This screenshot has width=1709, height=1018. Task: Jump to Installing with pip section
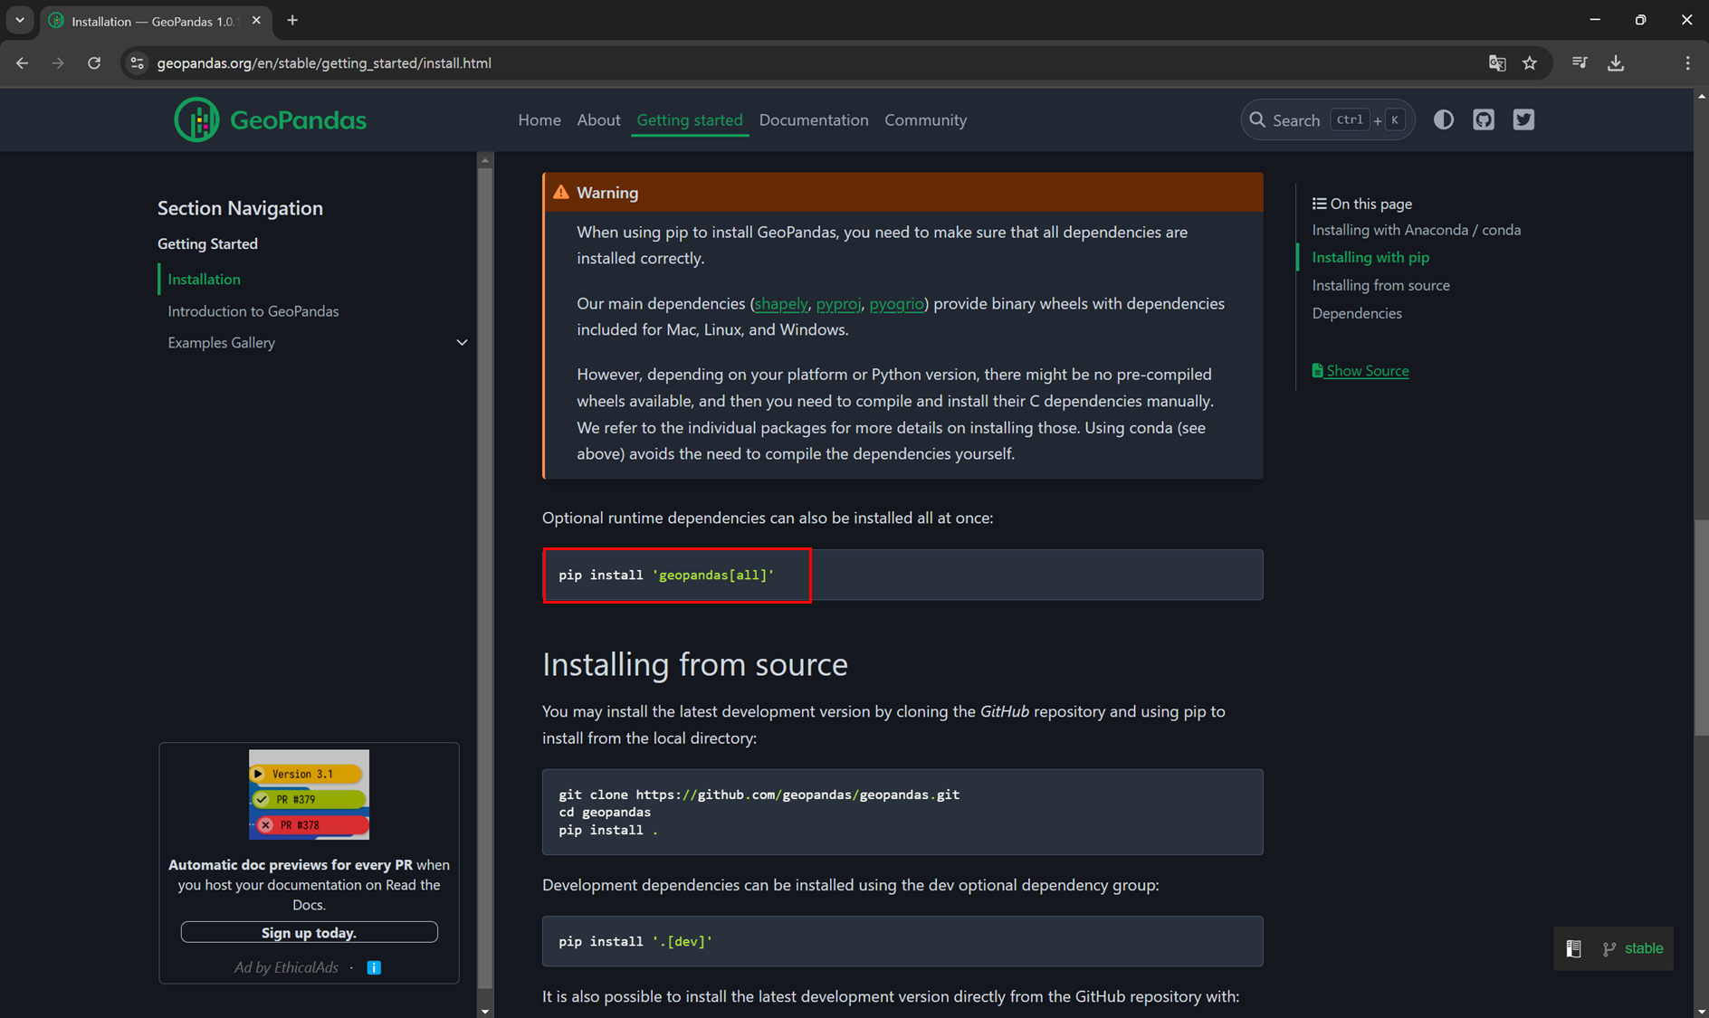point(1370,257)
